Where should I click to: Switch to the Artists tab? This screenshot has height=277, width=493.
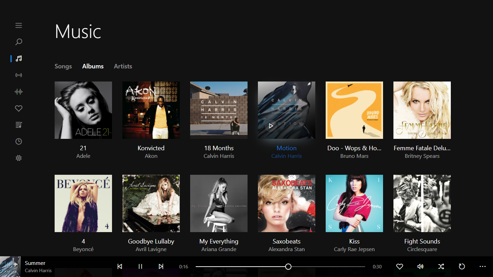coord(123,66)
